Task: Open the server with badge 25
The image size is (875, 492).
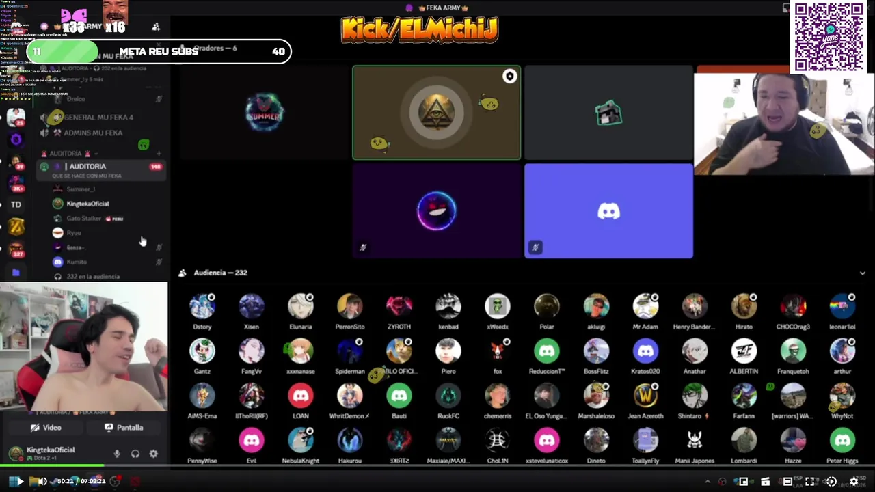Action: (16, 118)
